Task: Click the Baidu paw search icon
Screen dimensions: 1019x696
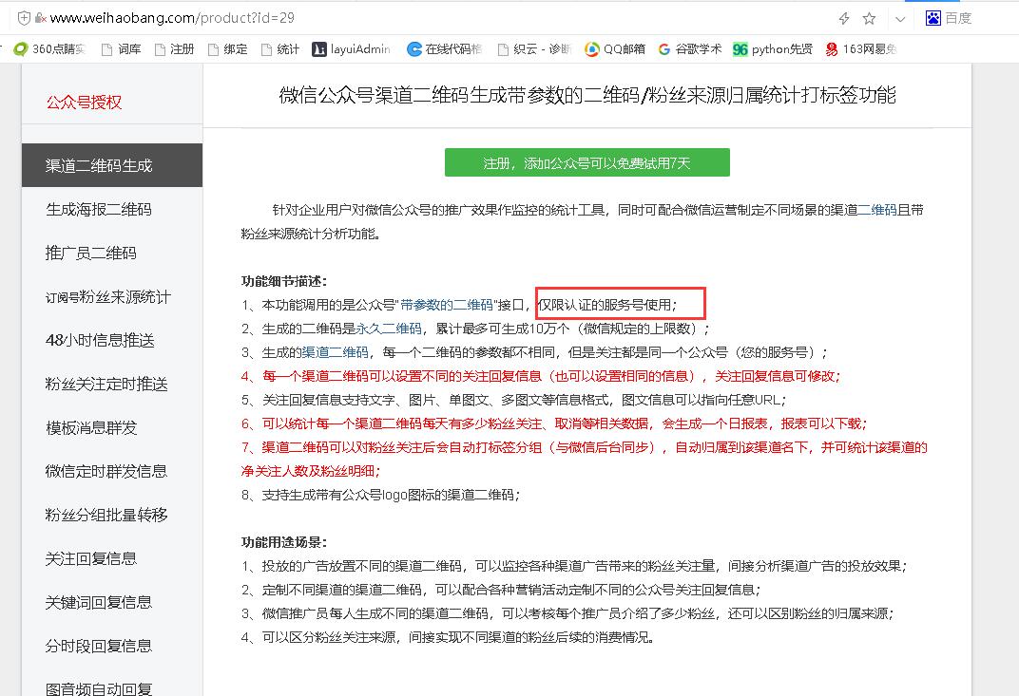Action: pyautogui.click(x=933, y=18)
